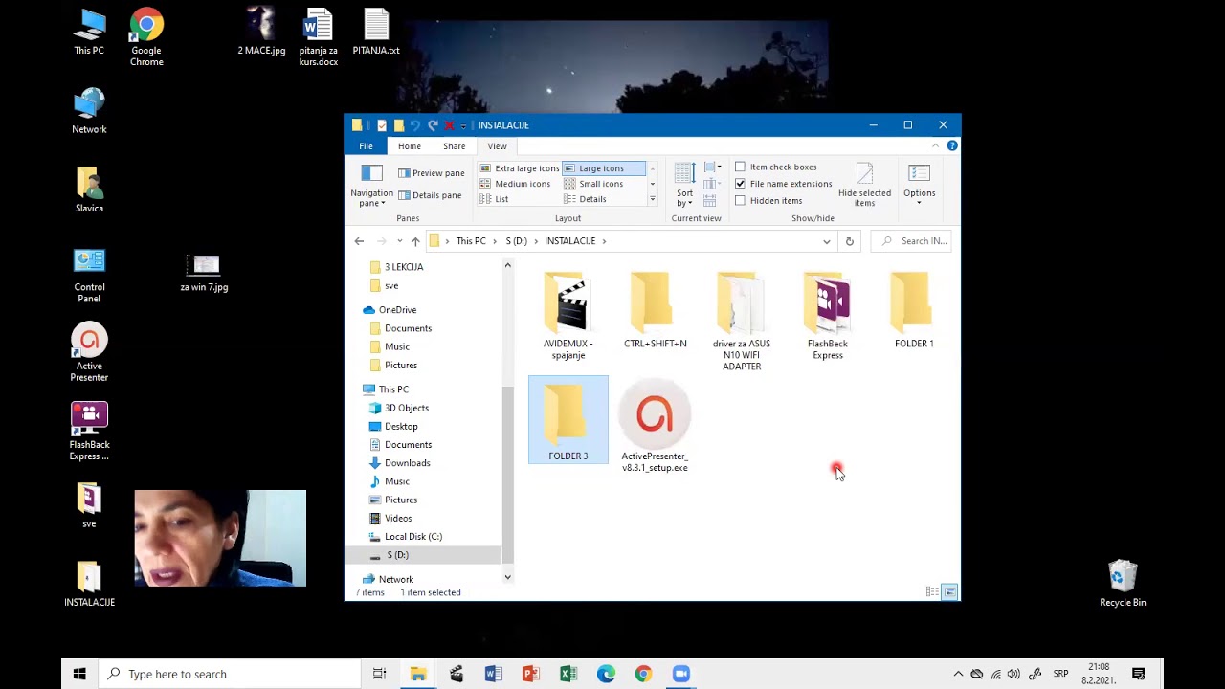Choose List layout
Screen dimensions: 1225x689
coord(494,199)
